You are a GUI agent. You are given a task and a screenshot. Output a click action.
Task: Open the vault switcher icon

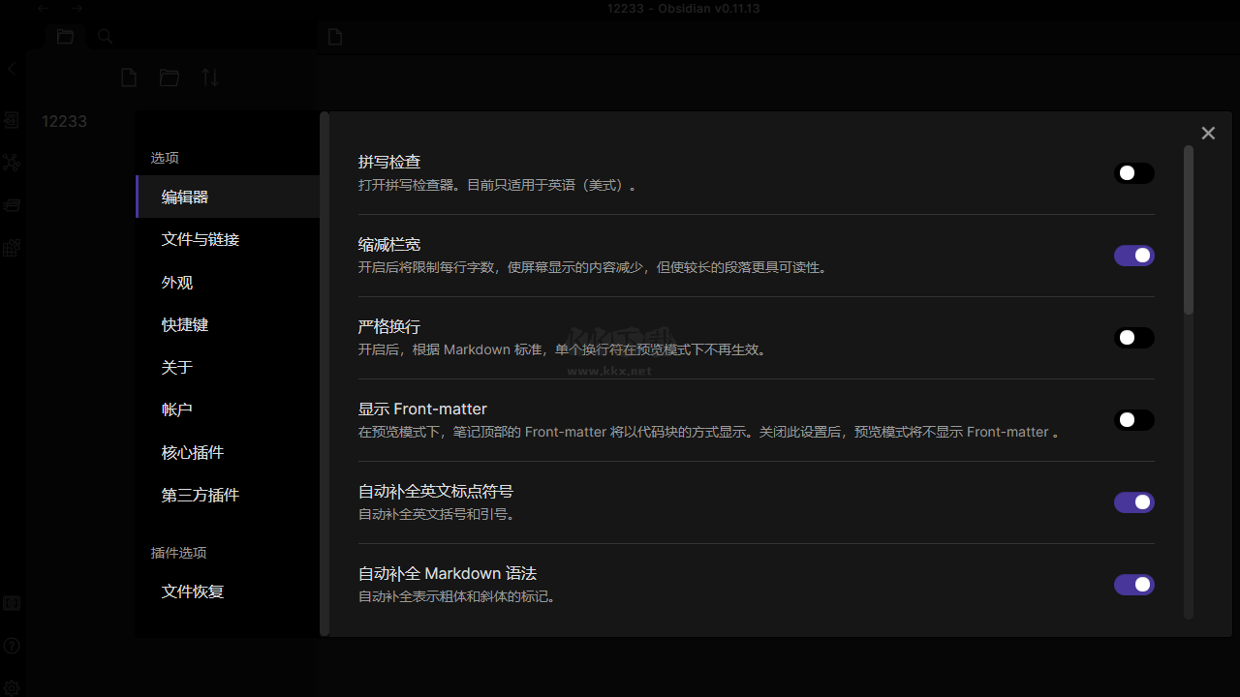12,602
